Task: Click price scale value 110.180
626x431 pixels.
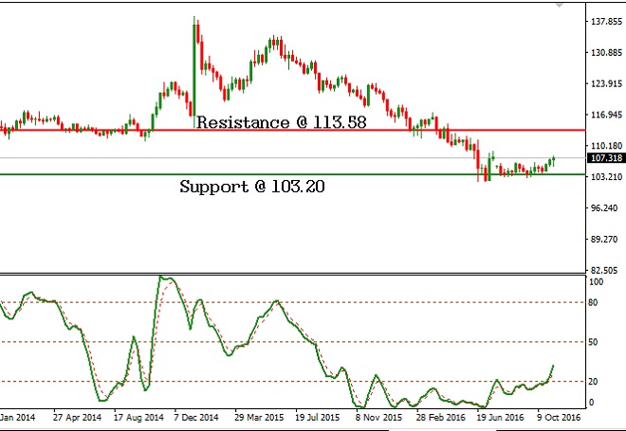Action: (x=606, y=146)
